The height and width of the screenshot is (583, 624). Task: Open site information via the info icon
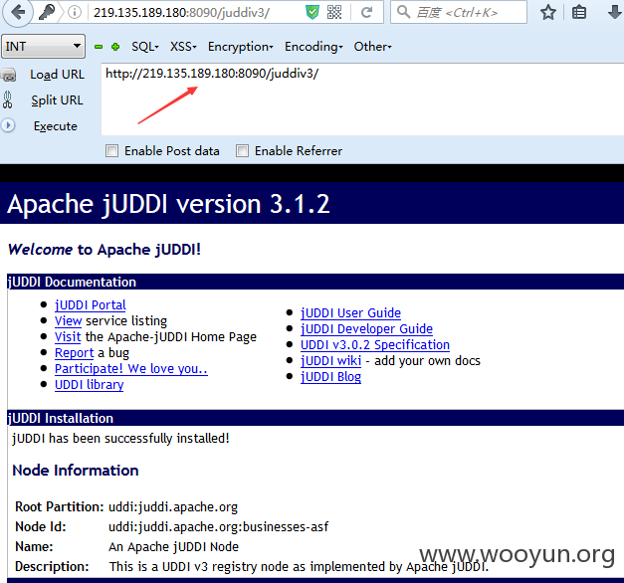[74, 12]
